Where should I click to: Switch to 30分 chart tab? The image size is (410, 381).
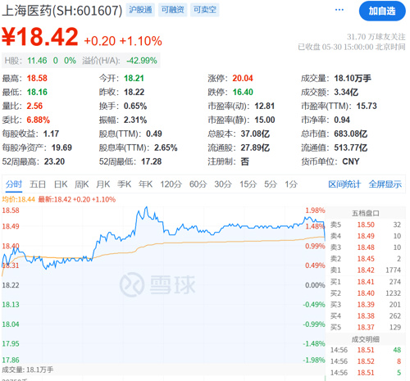[223, 184]
